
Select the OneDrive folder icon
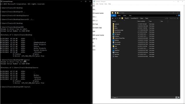[x=113, y=50]
